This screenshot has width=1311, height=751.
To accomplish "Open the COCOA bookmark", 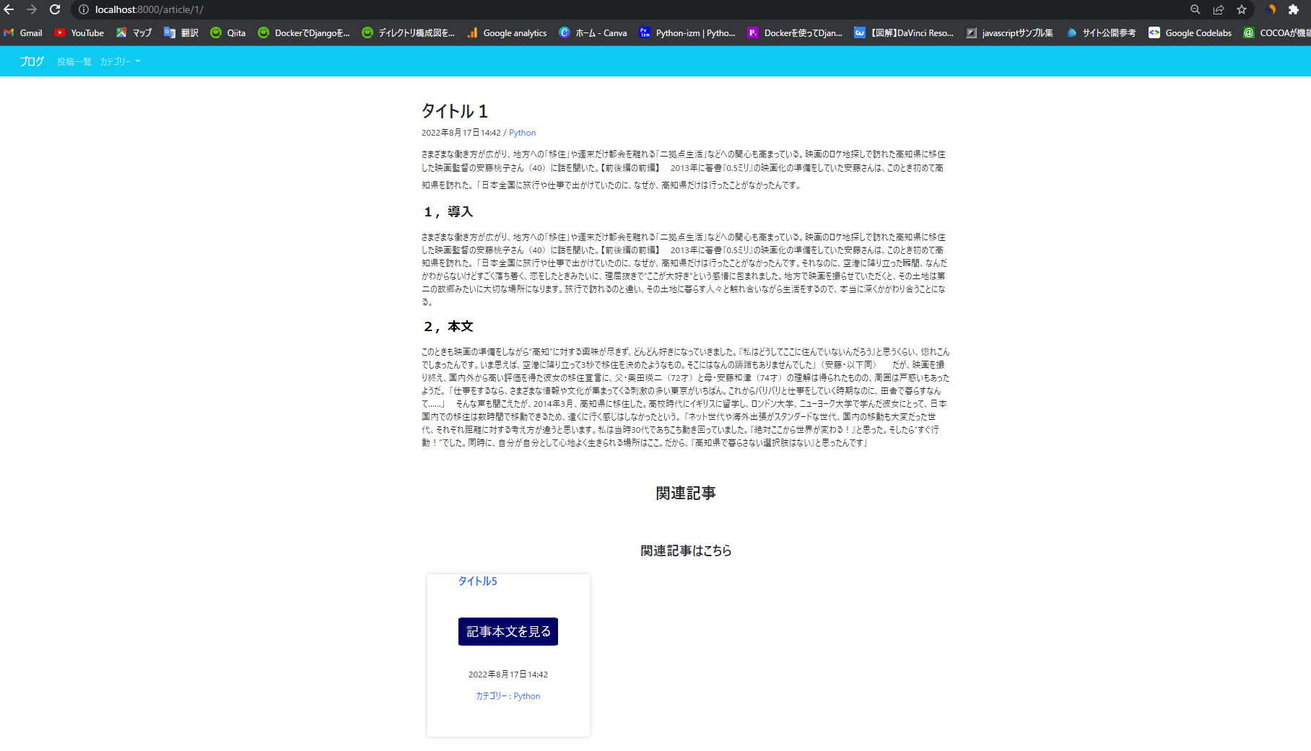I will 1276,32.
